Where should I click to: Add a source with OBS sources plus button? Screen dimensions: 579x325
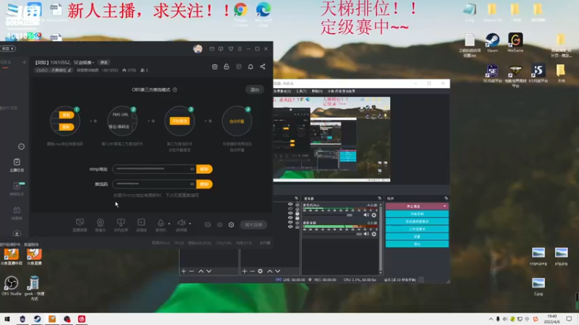click(245, 272)
